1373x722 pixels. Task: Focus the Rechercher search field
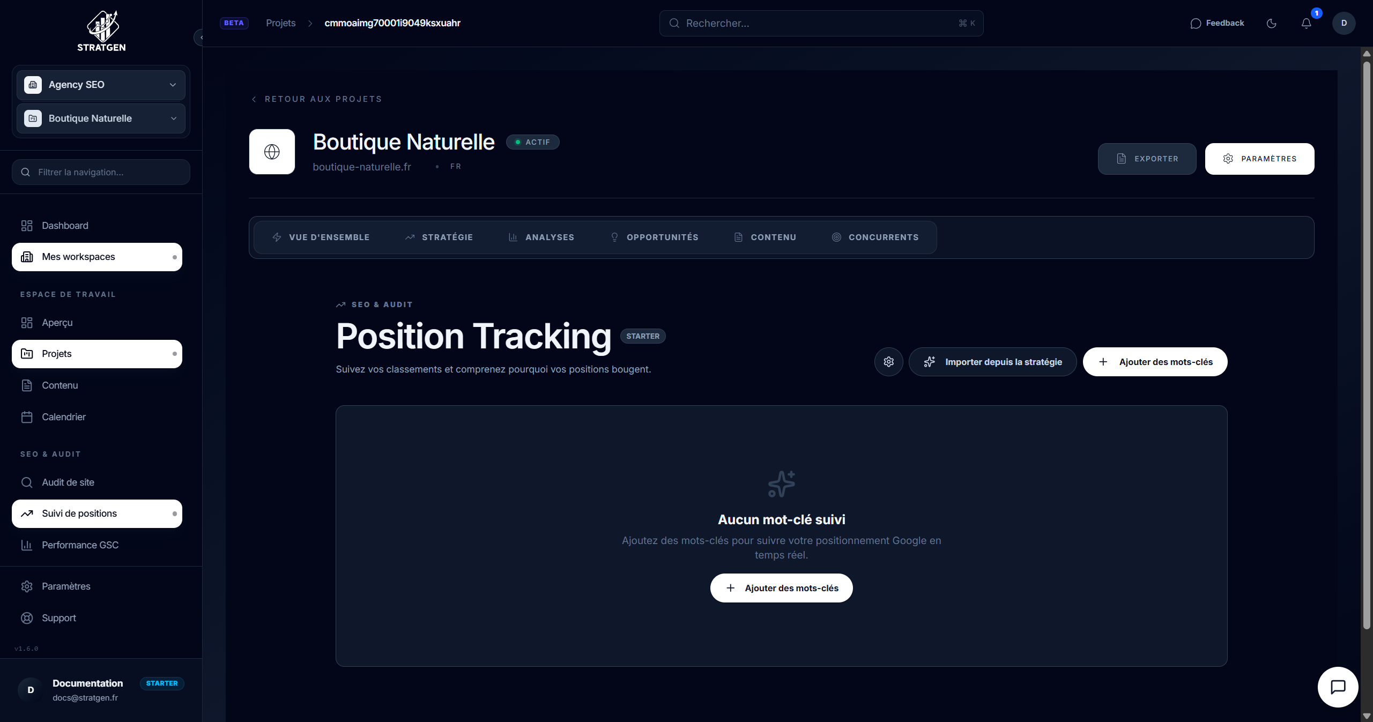[820, 23]
